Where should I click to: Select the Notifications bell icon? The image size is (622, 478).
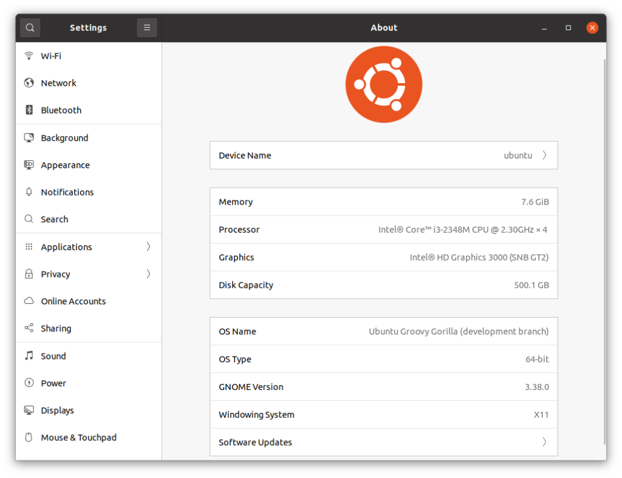(29, 192)
